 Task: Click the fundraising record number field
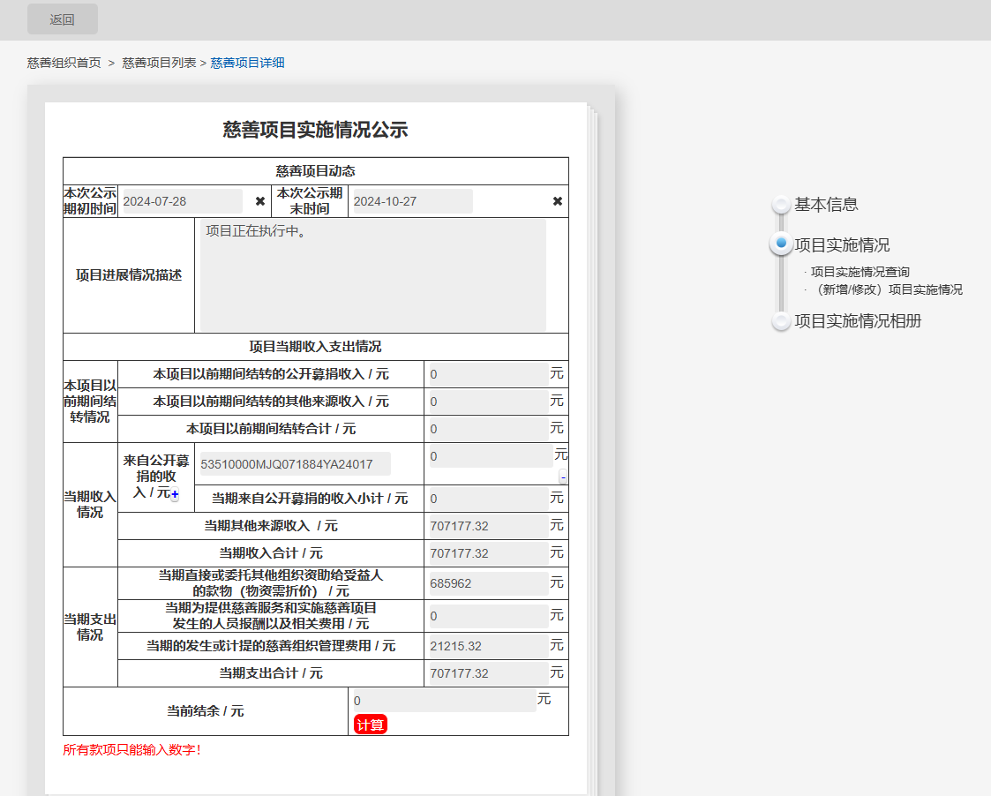coord(295,464)
